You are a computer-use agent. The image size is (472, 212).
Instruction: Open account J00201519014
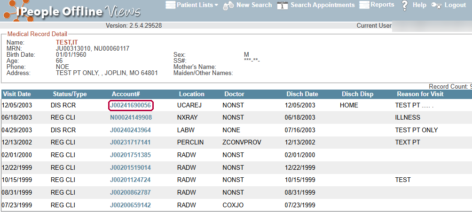(130, 167)
